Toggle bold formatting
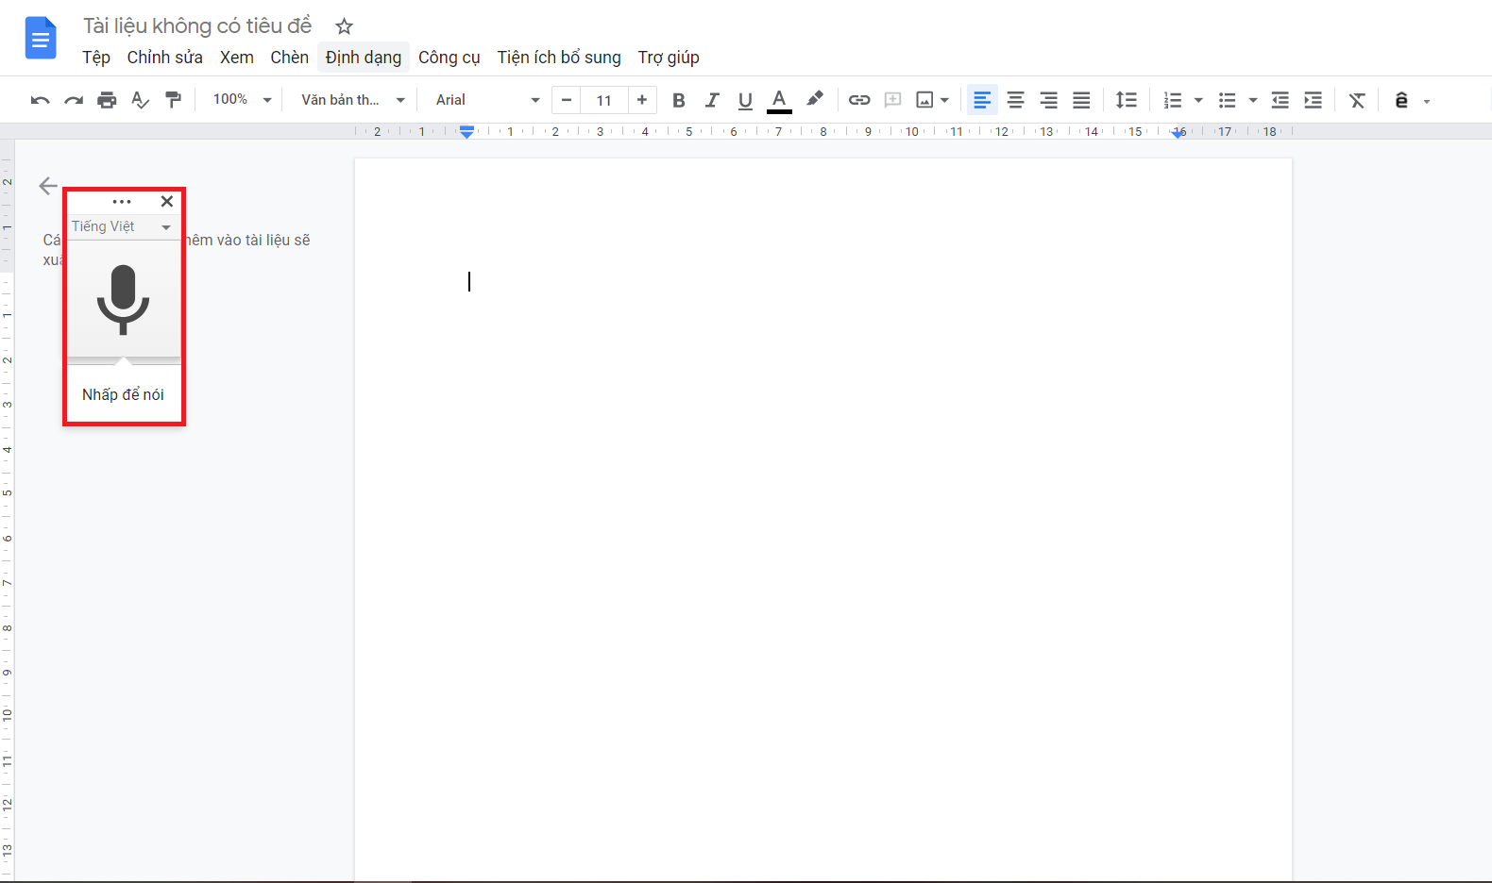This screenshot has width=1492, height=883. point(678,100)
